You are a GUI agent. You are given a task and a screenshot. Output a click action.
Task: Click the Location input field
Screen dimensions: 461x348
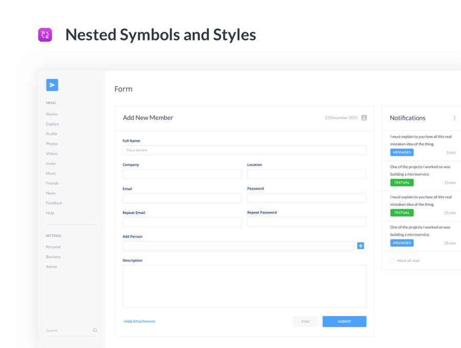point(306,174)
